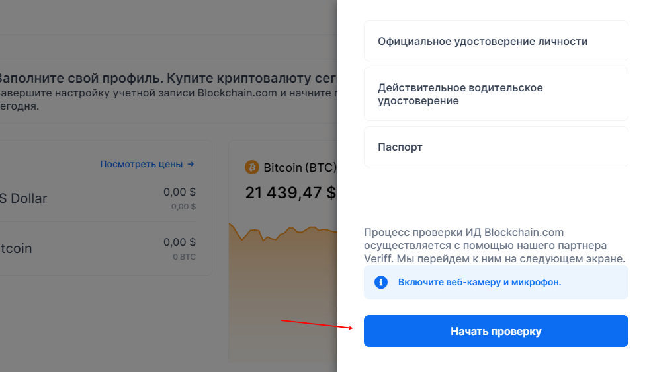Select the Bitcoin wallet row label
649x372 pixels.
coord(16,248)
